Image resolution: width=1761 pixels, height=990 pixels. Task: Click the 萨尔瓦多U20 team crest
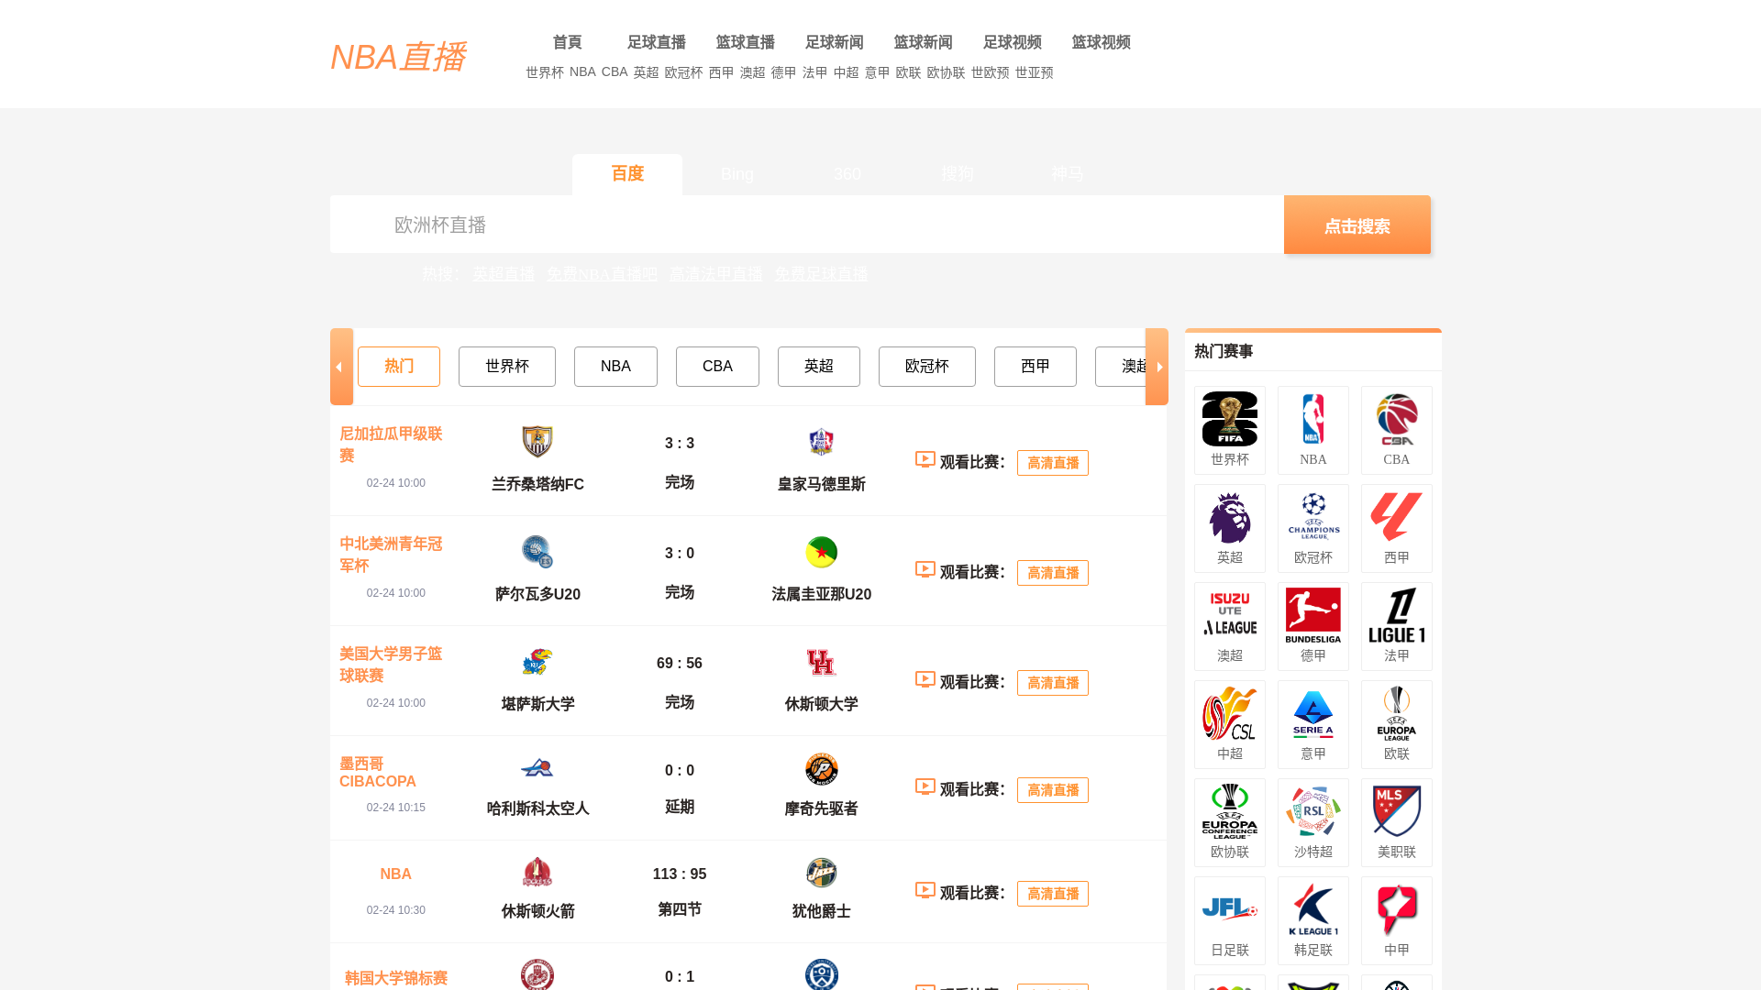click(x=537, y=552)
